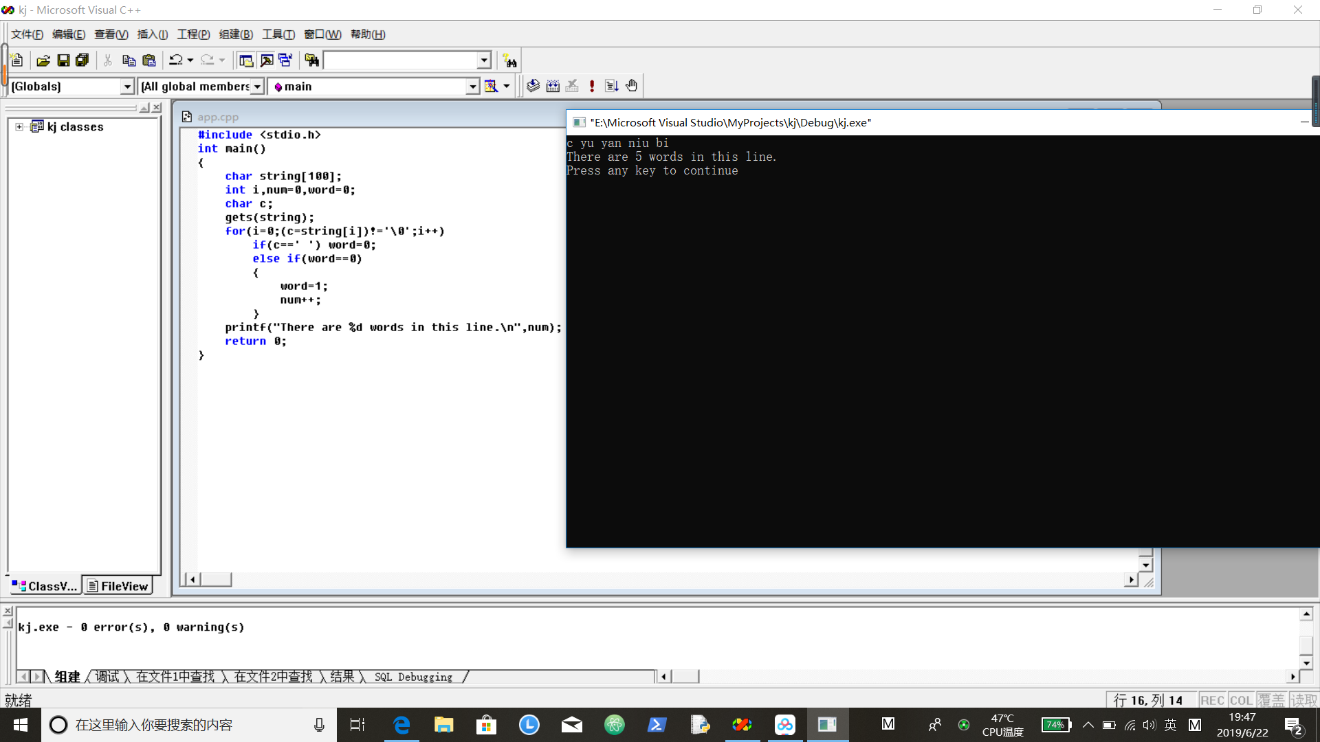Click the Build icon in build toolbar

(553, 86)
